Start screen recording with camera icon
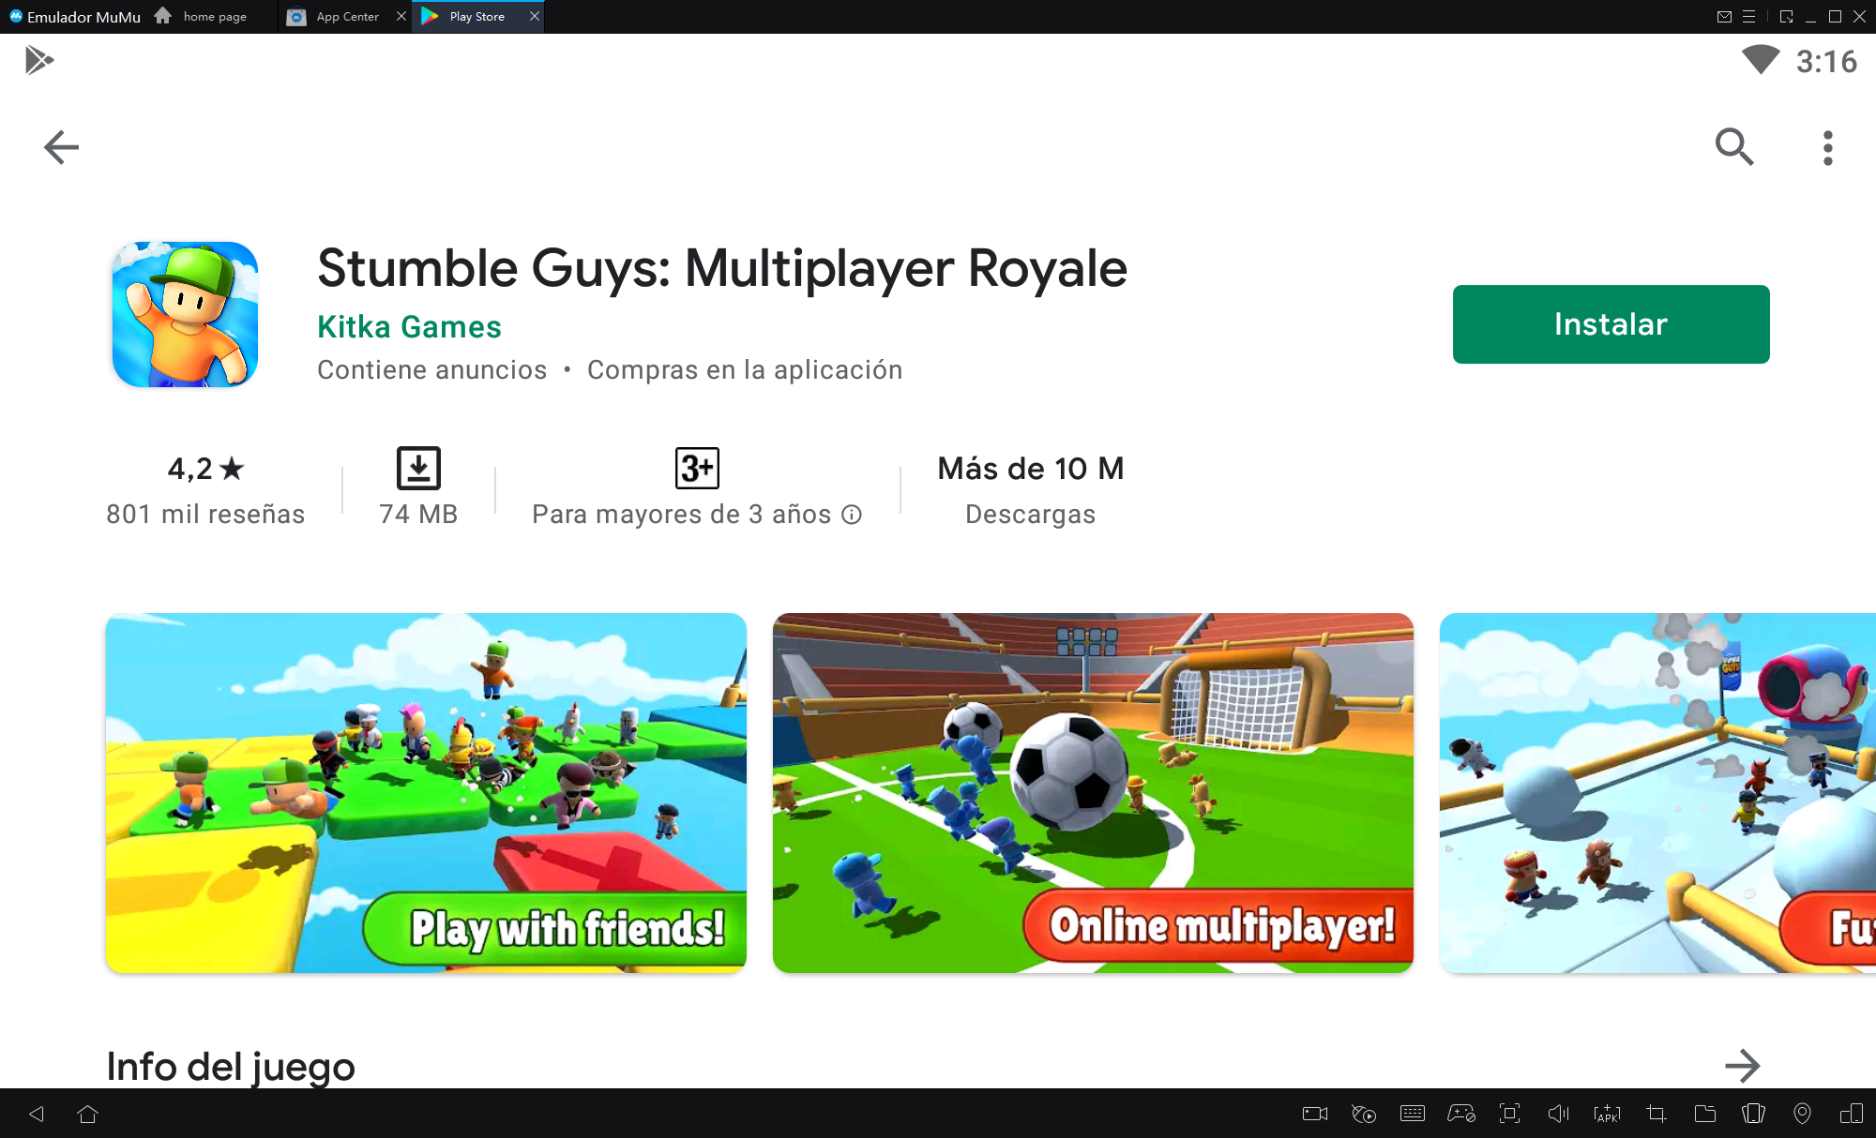Viewport: 1876px width, 1138px height. point(1315,1114)
